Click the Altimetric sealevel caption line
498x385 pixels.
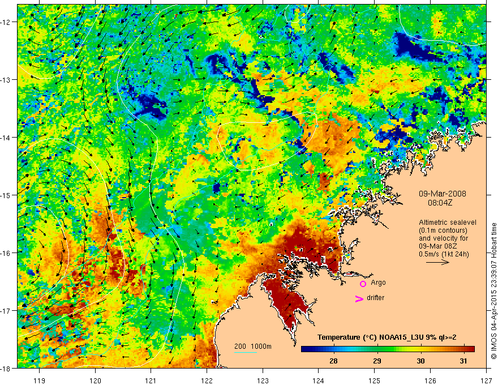pyautogui.click(x=448, y=223)
